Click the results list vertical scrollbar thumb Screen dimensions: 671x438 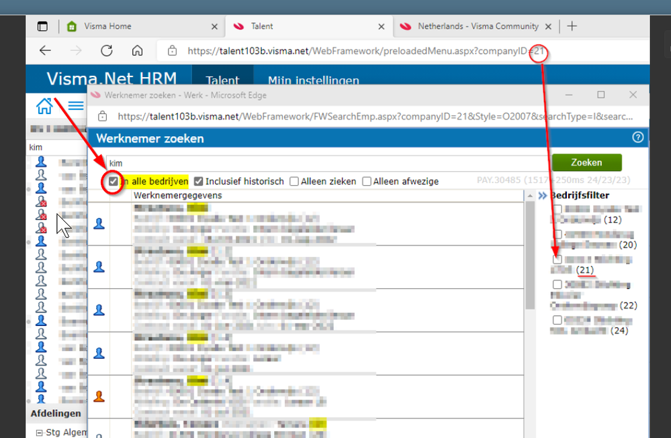[530, 256]
